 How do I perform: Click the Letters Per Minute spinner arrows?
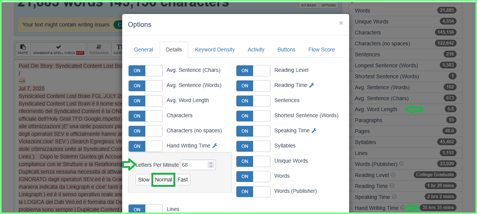click(x=211, y=165)
